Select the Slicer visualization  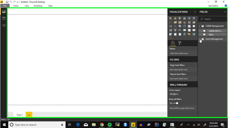(x=171, y=34)
